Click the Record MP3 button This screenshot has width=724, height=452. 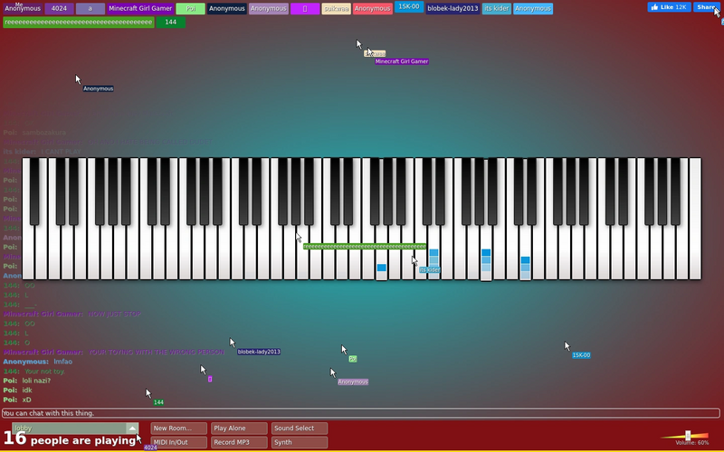click(239, 442)
